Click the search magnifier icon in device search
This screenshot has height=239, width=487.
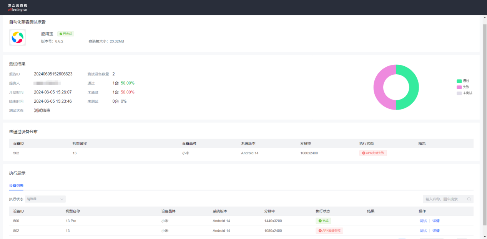pyautogui.click(x=469, y=199)
